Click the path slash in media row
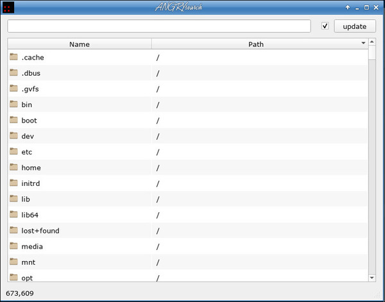The height and width of the screenshot is (302, 385). click(x=158, y=247)
